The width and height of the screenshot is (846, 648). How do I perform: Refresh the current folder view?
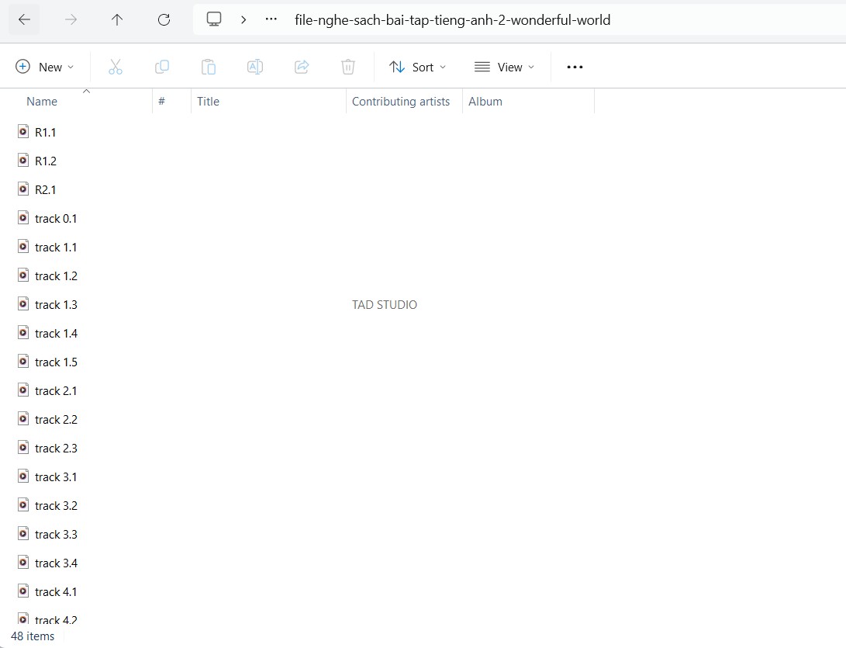(x=164, y=20)
